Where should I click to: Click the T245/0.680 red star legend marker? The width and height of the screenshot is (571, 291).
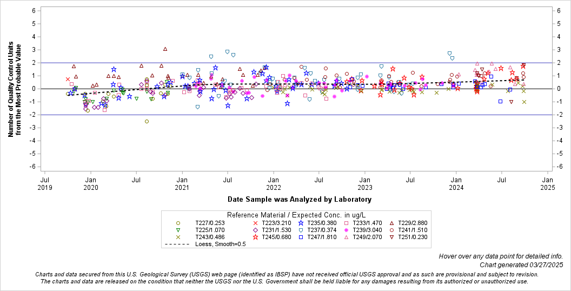coord(255,237)
